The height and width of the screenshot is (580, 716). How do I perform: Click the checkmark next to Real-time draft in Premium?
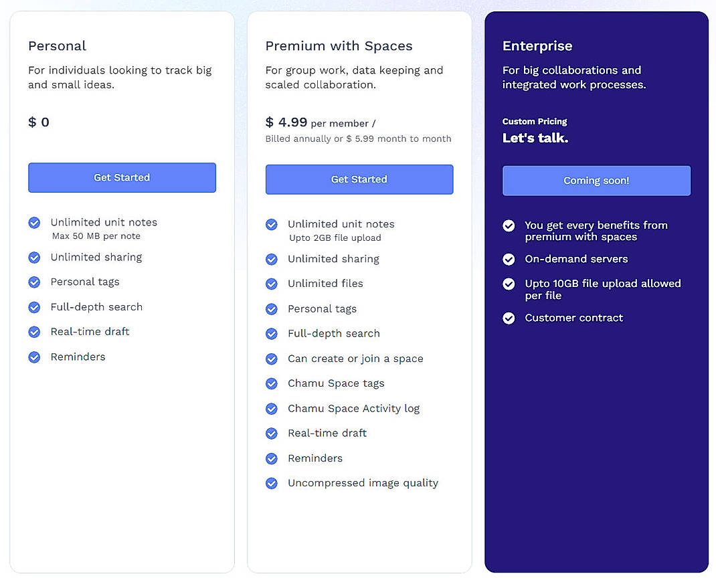(x=271, y=433)
